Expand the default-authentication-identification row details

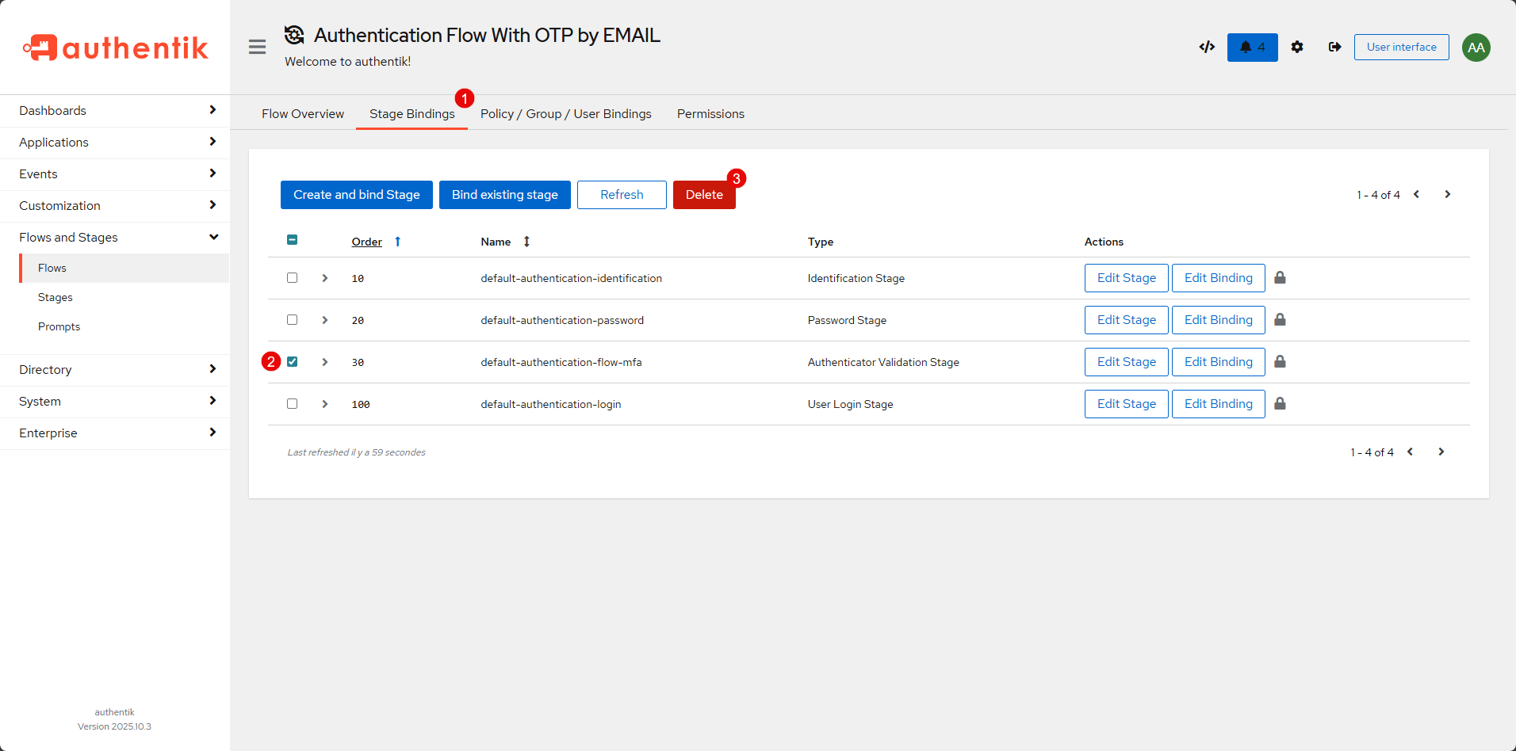click(x=325, y=278)
